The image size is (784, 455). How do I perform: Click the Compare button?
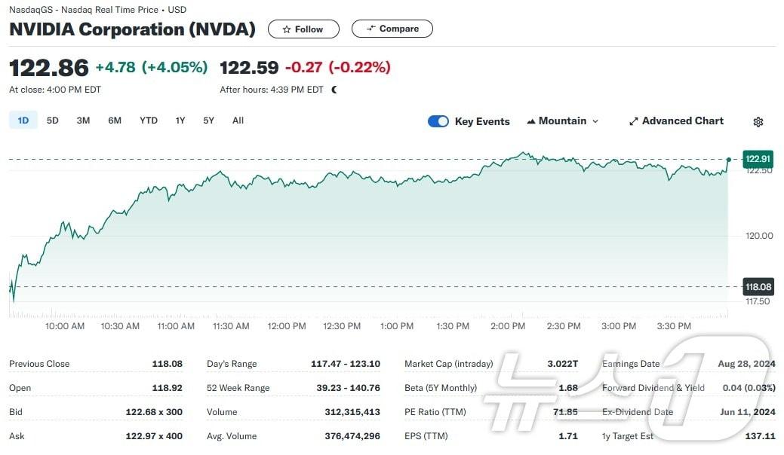(392, 29)
